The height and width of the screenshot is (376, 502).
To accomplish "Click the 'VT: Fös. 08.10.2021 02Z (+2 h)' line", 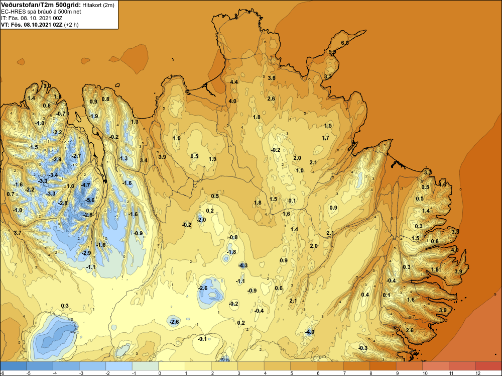I will coord(40,25).
